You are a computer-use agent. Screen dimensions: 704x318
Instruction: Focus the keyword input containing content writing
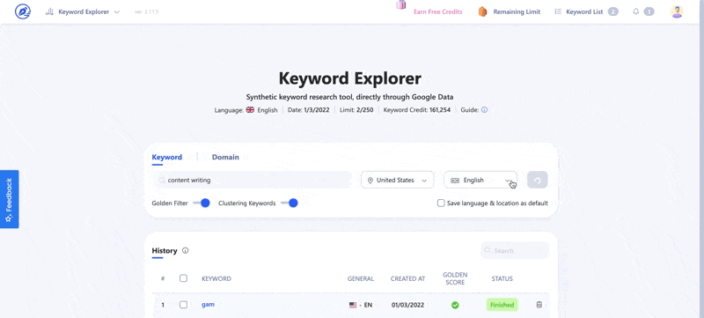[252, 180]
